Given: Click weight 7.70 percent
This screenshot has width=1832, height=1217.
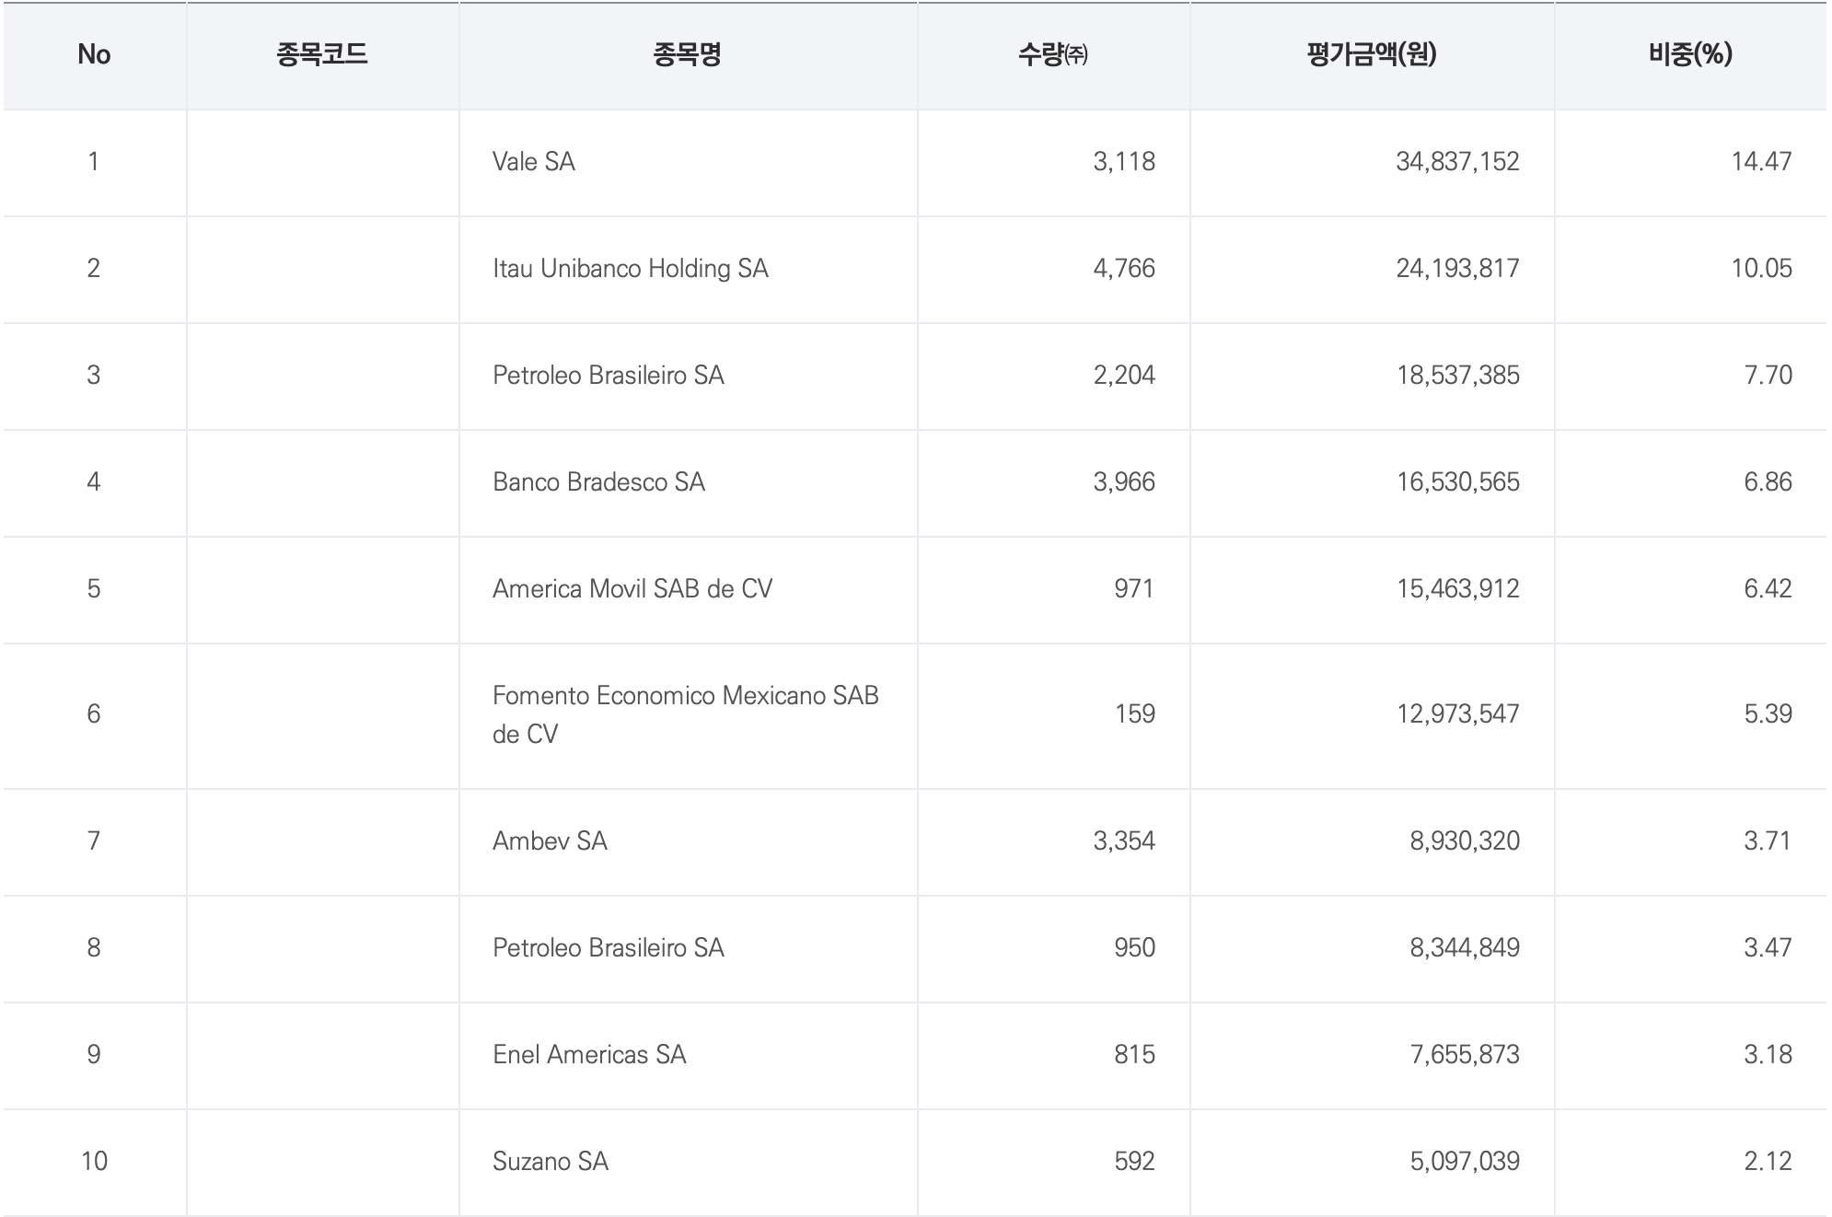Looking at the screenshot, I should coord(1768,376).
